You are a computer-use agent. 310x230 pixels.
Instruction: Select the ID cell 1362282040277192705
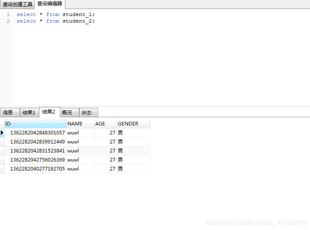[x=35, y=169]
